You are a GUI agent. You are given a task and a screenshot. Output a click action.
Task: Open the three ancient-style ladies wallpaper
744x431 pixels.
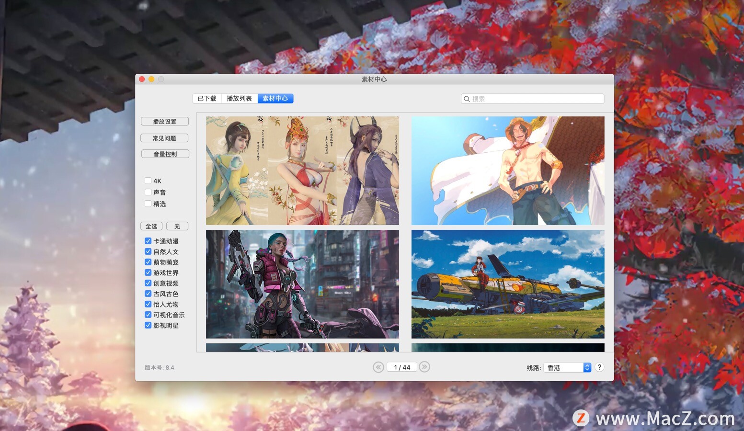point(302,170)
